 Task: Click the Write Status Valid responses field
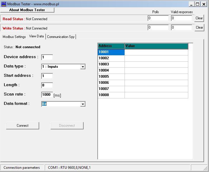pos(182,27)
